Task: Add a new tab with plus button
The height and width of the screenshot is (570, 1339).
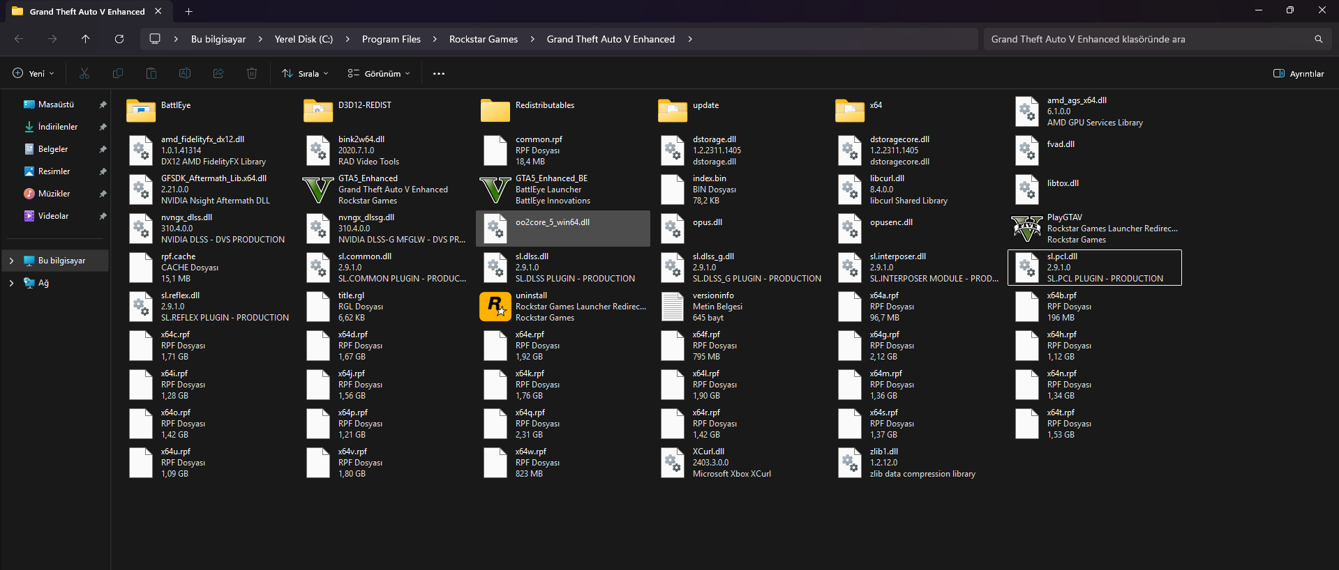Action: coord(189,11)
